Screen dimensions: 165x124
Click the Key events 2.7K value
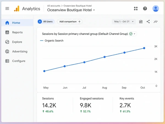point(125,105)
